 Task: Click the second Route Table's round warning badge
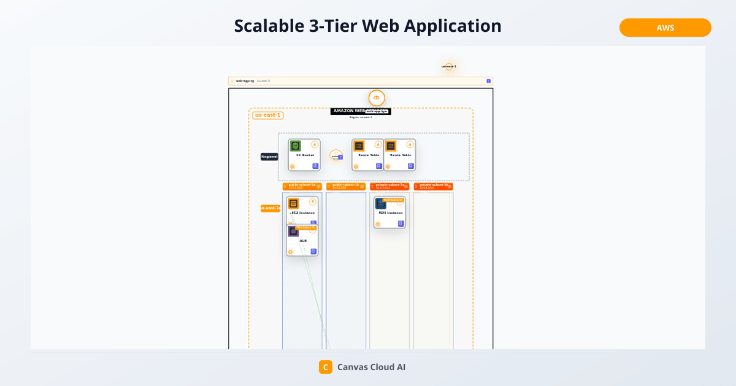pos(410,145)
